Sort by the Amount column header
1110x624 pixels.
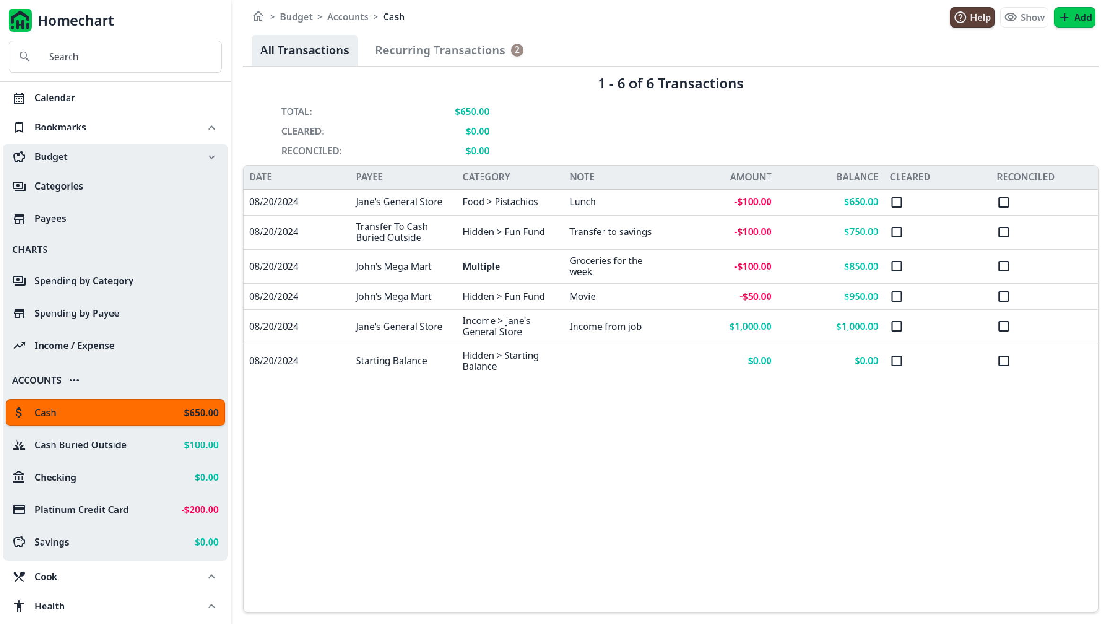751,177
